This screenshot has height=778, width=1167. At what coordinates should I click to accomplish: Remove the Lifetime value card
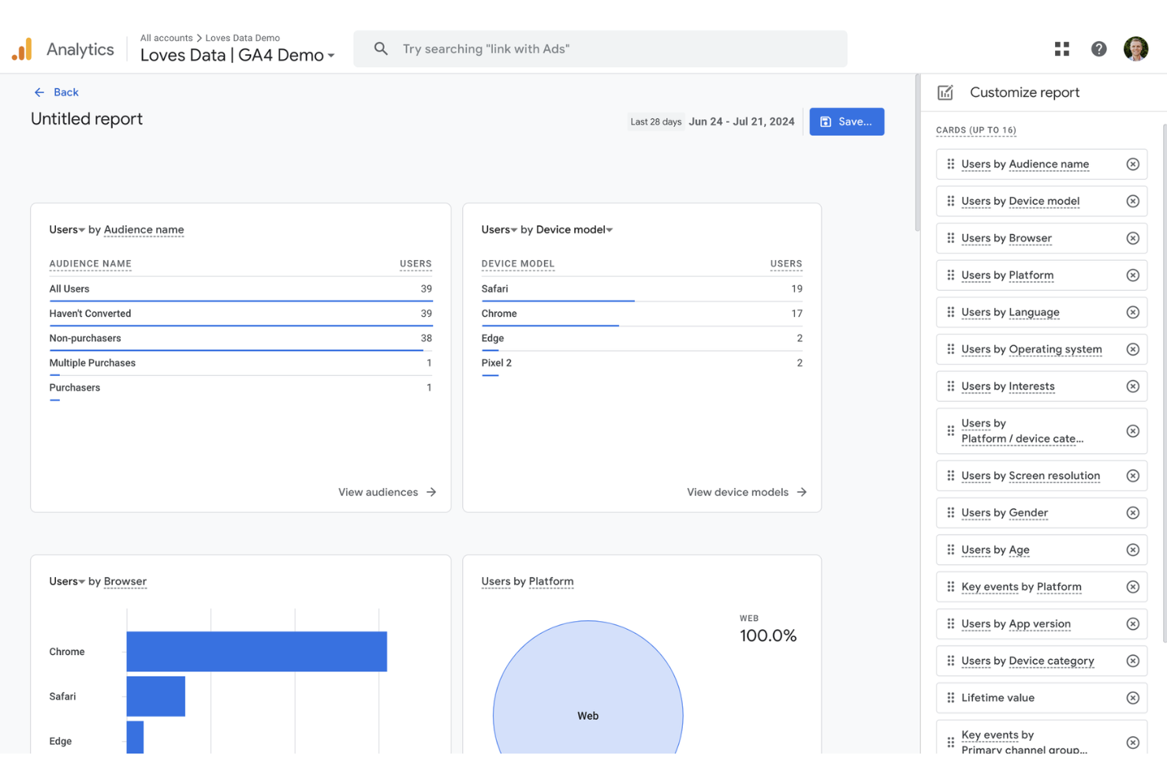pos(1133,698)
